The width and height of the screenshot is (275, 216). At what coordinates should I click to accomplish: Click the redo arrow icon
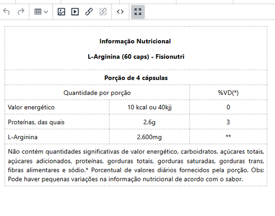21,12
